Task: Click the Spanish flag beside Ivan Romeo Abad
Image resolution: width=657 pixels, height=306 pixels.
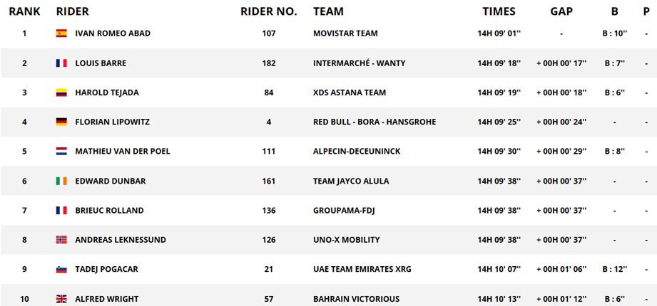Action: (x=61, y=33)
